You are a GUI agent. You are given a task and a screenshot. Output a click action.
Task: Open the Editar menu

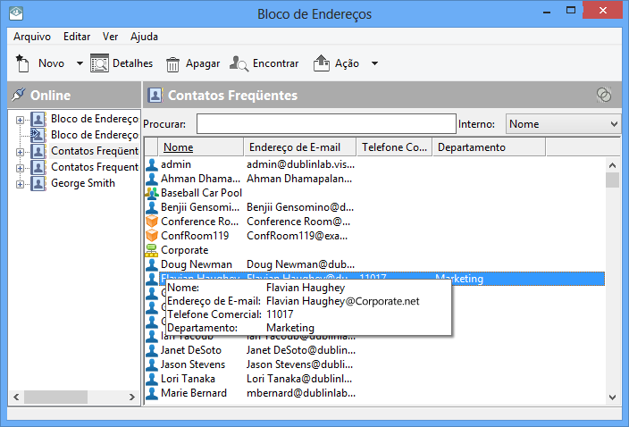coord(77,37)
